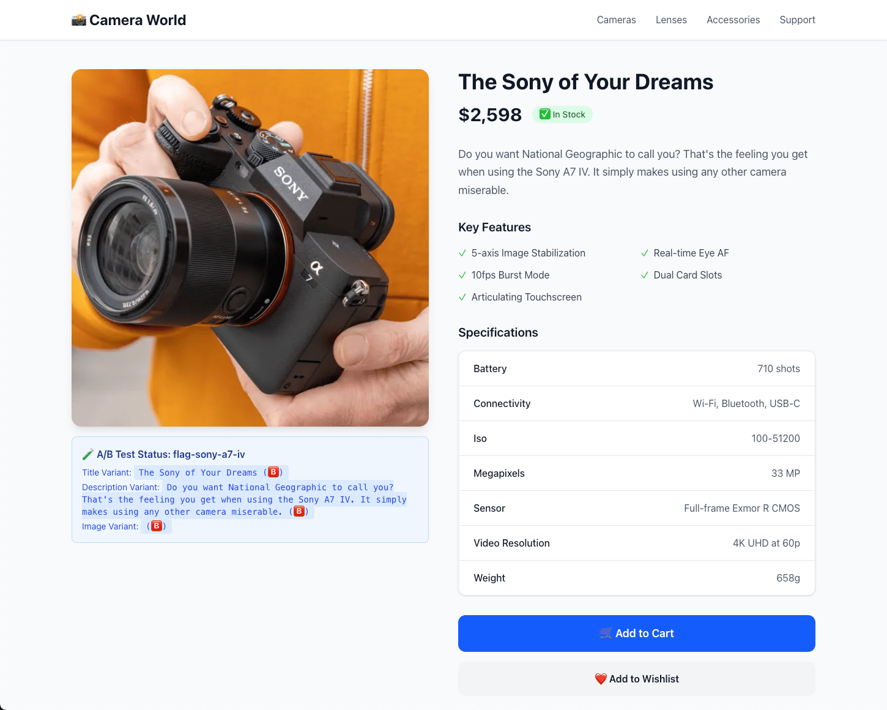Select the Dual Card Slots feature
This screenshot has height=710, width=887.
tap(688, 275)
